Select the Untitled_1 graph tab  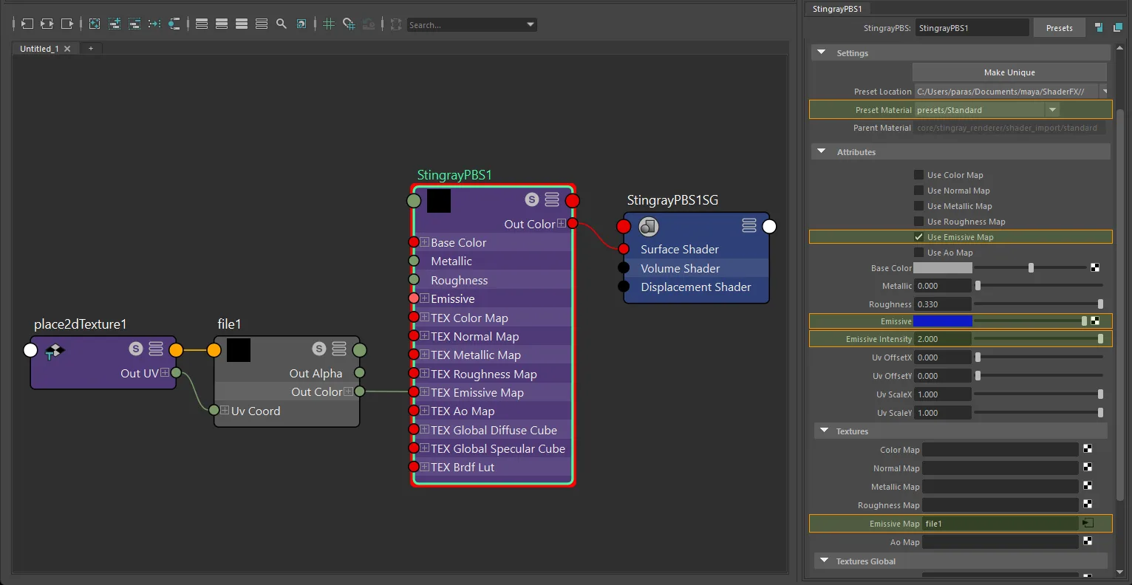tap(40, 49)
